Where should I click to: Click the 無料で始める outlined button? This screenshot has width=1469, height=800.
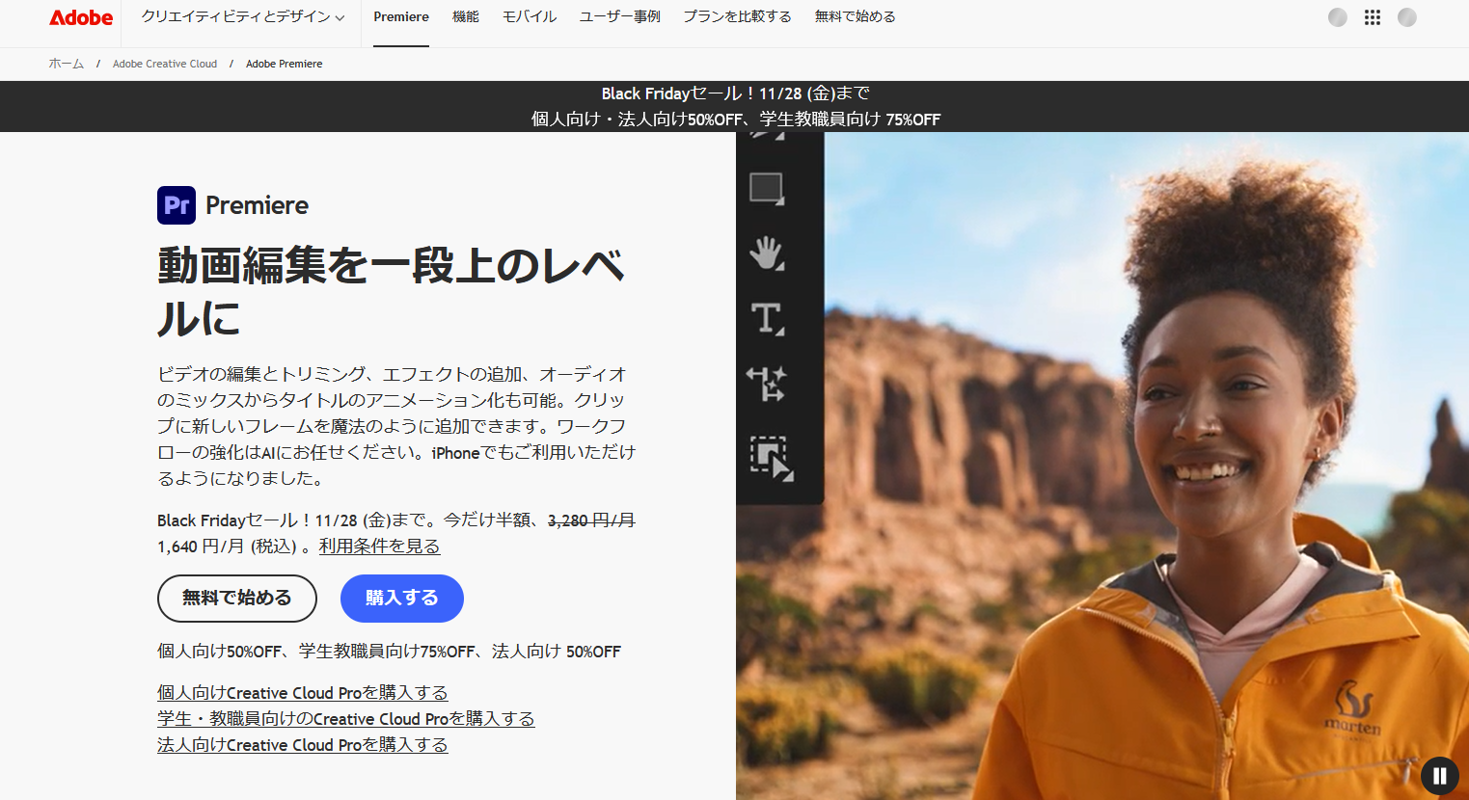(x=237, y=599)
